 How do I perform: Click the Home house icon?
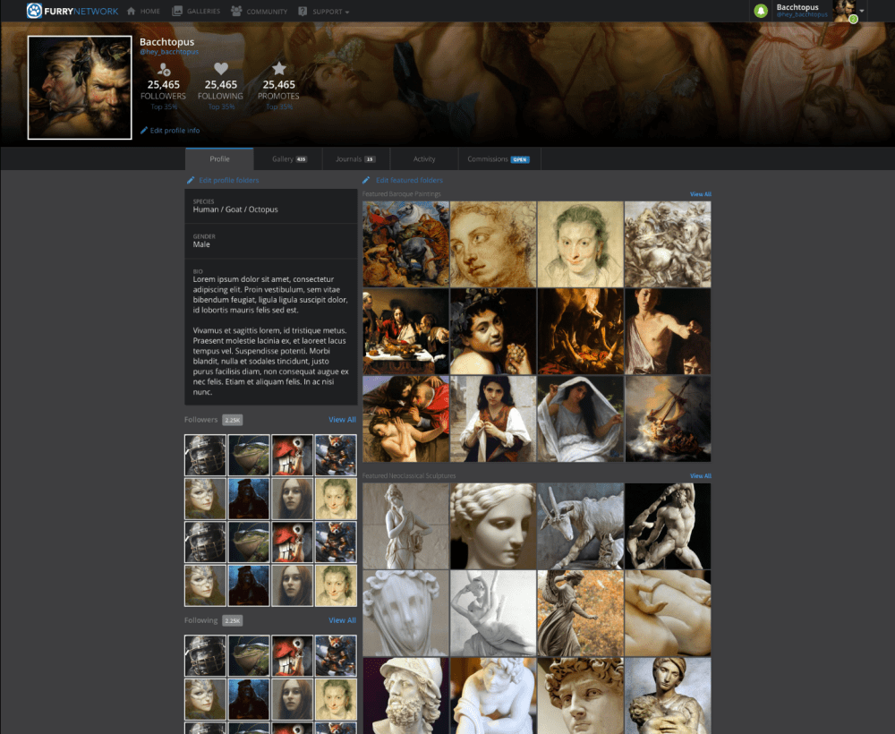pyautogui.click(x=132, y=12)
